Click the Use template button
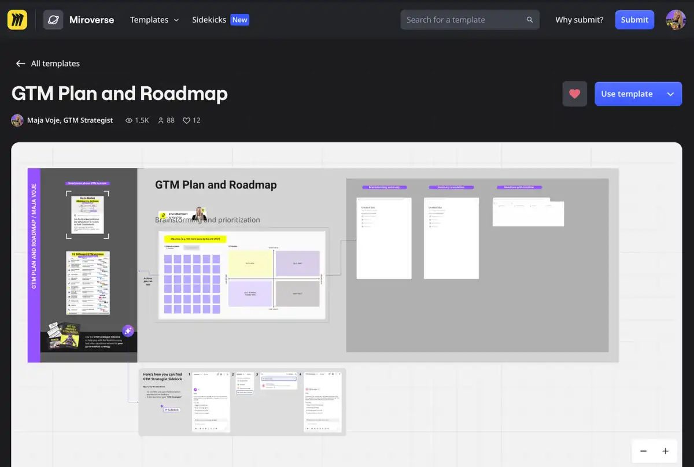The image size is (694, 467). click(627, 94)
